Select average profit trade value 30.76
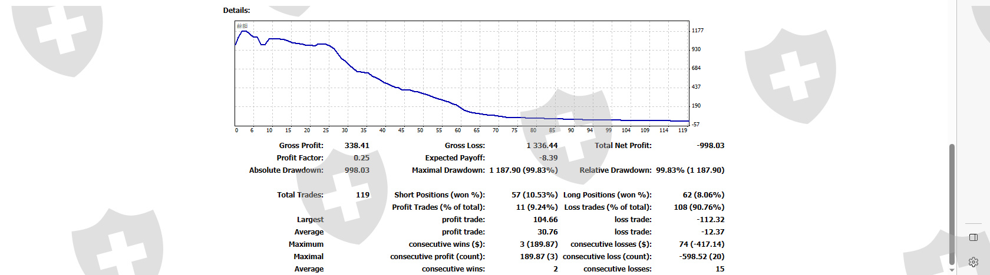Image resolution: width=990 pixels, height=275 pixels. (x=547, y=232)
